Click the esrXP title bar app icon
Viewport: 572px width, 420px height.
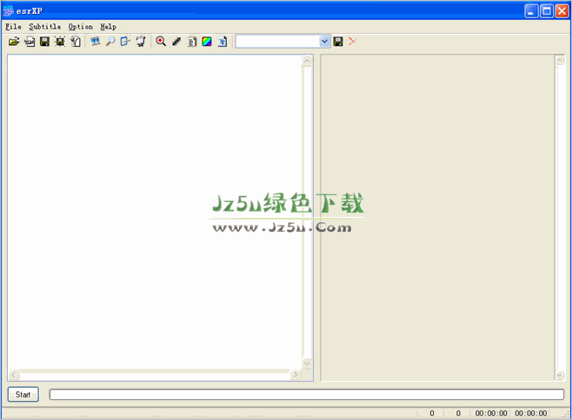coord(8,11)
